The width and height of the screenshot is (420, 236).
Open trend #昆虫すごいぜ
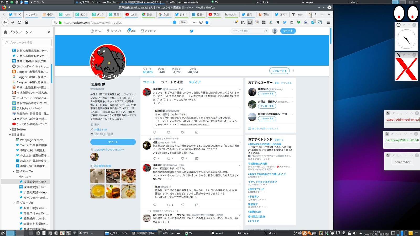pos(256,189)
